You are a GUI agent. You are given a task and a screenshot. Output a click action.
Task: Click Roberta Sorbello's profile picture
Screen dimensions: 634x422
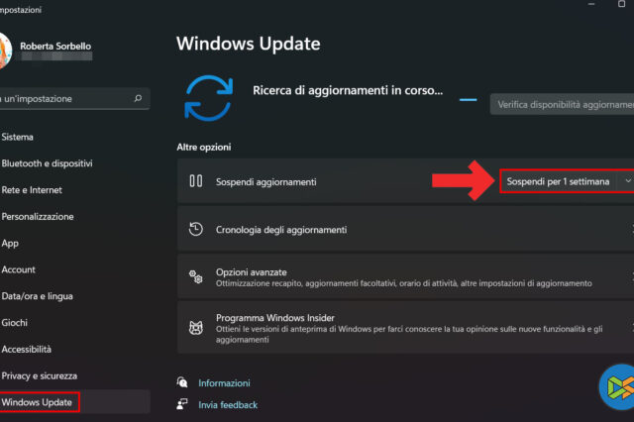point(5,51)
